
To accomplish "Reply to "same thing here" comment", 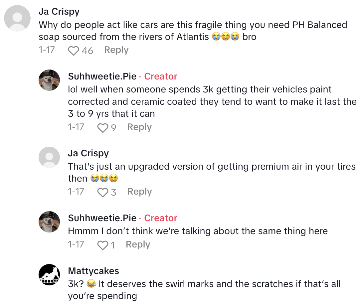I will [138, 245].
